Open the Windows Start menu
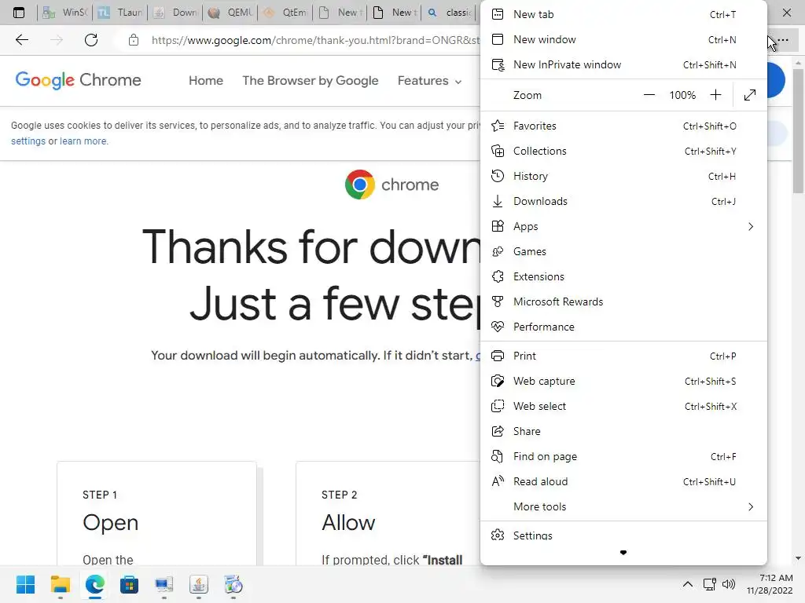The height and width of the screenshot is (603, 805). 25,584
